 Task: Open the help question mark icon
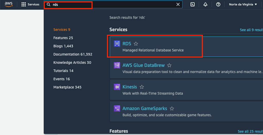(218, 4)
